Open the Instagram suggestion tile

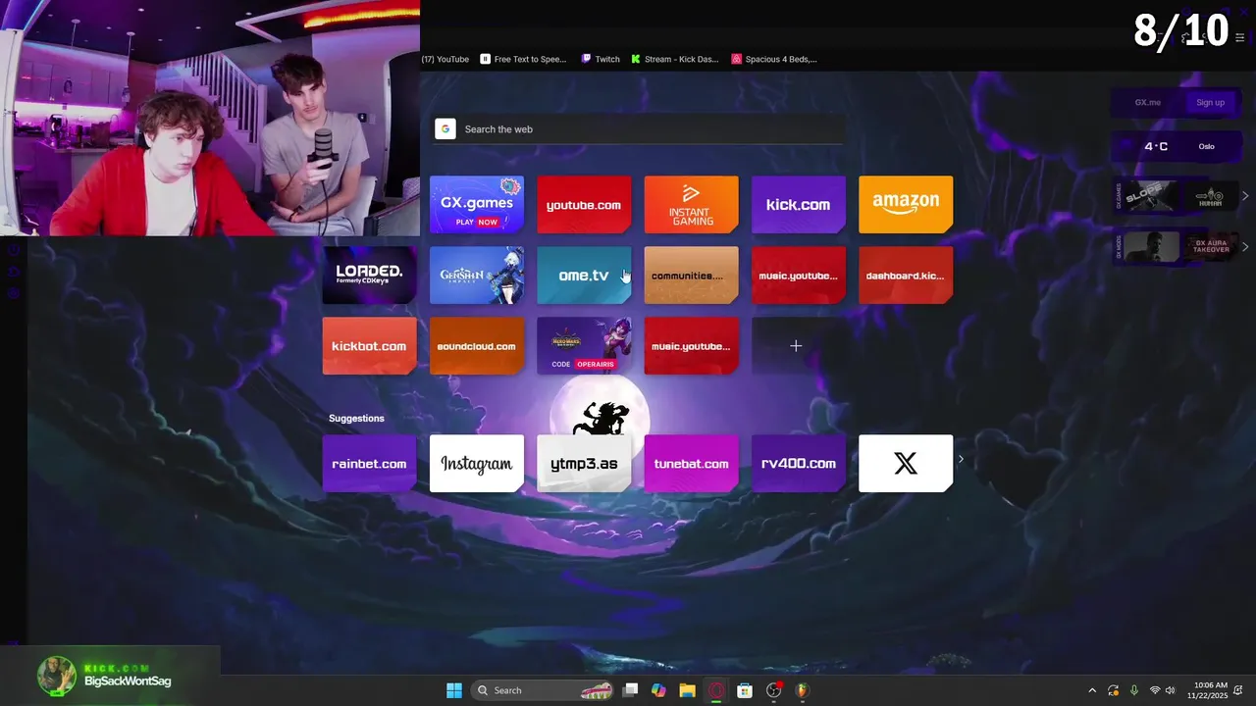click(x=477, y=464)
